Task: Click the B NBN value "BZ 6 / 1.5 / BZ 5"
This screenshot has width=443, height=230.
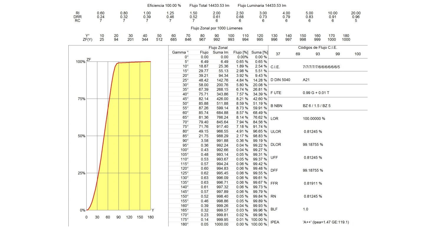Action: coord(317,106)
